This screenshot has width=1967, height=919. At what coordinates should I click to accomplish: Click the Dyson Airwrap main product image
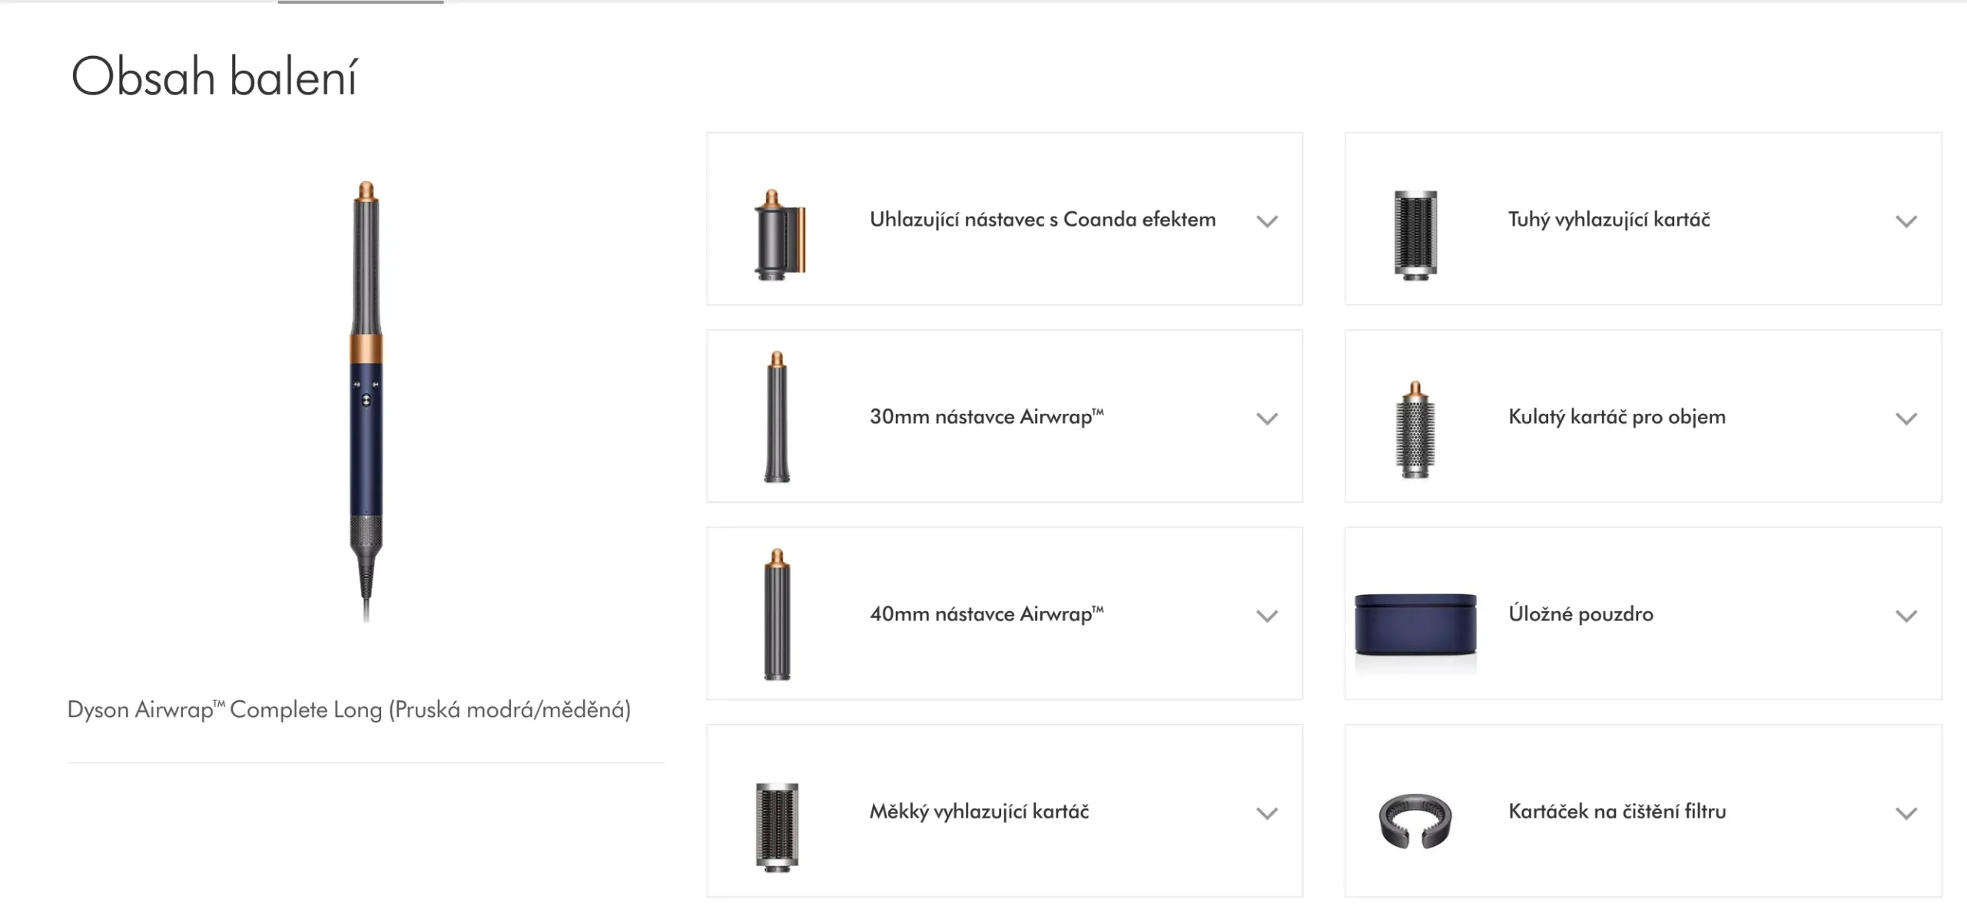click(367, 399)
